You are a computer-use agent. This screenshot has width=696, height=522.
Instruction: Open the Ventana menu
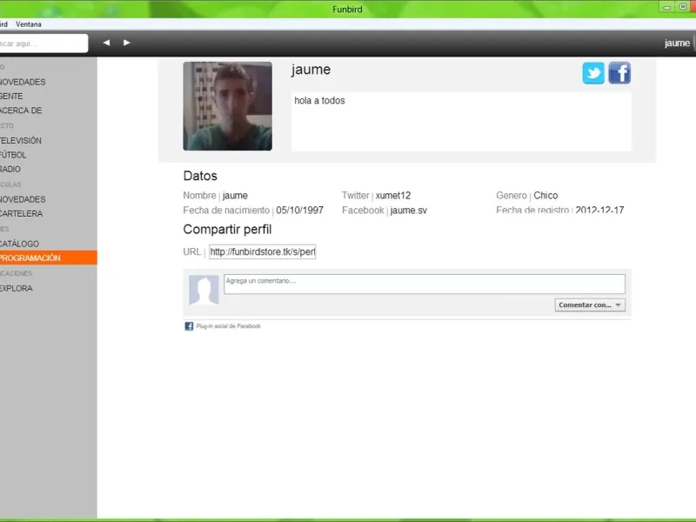click(29, 24)
